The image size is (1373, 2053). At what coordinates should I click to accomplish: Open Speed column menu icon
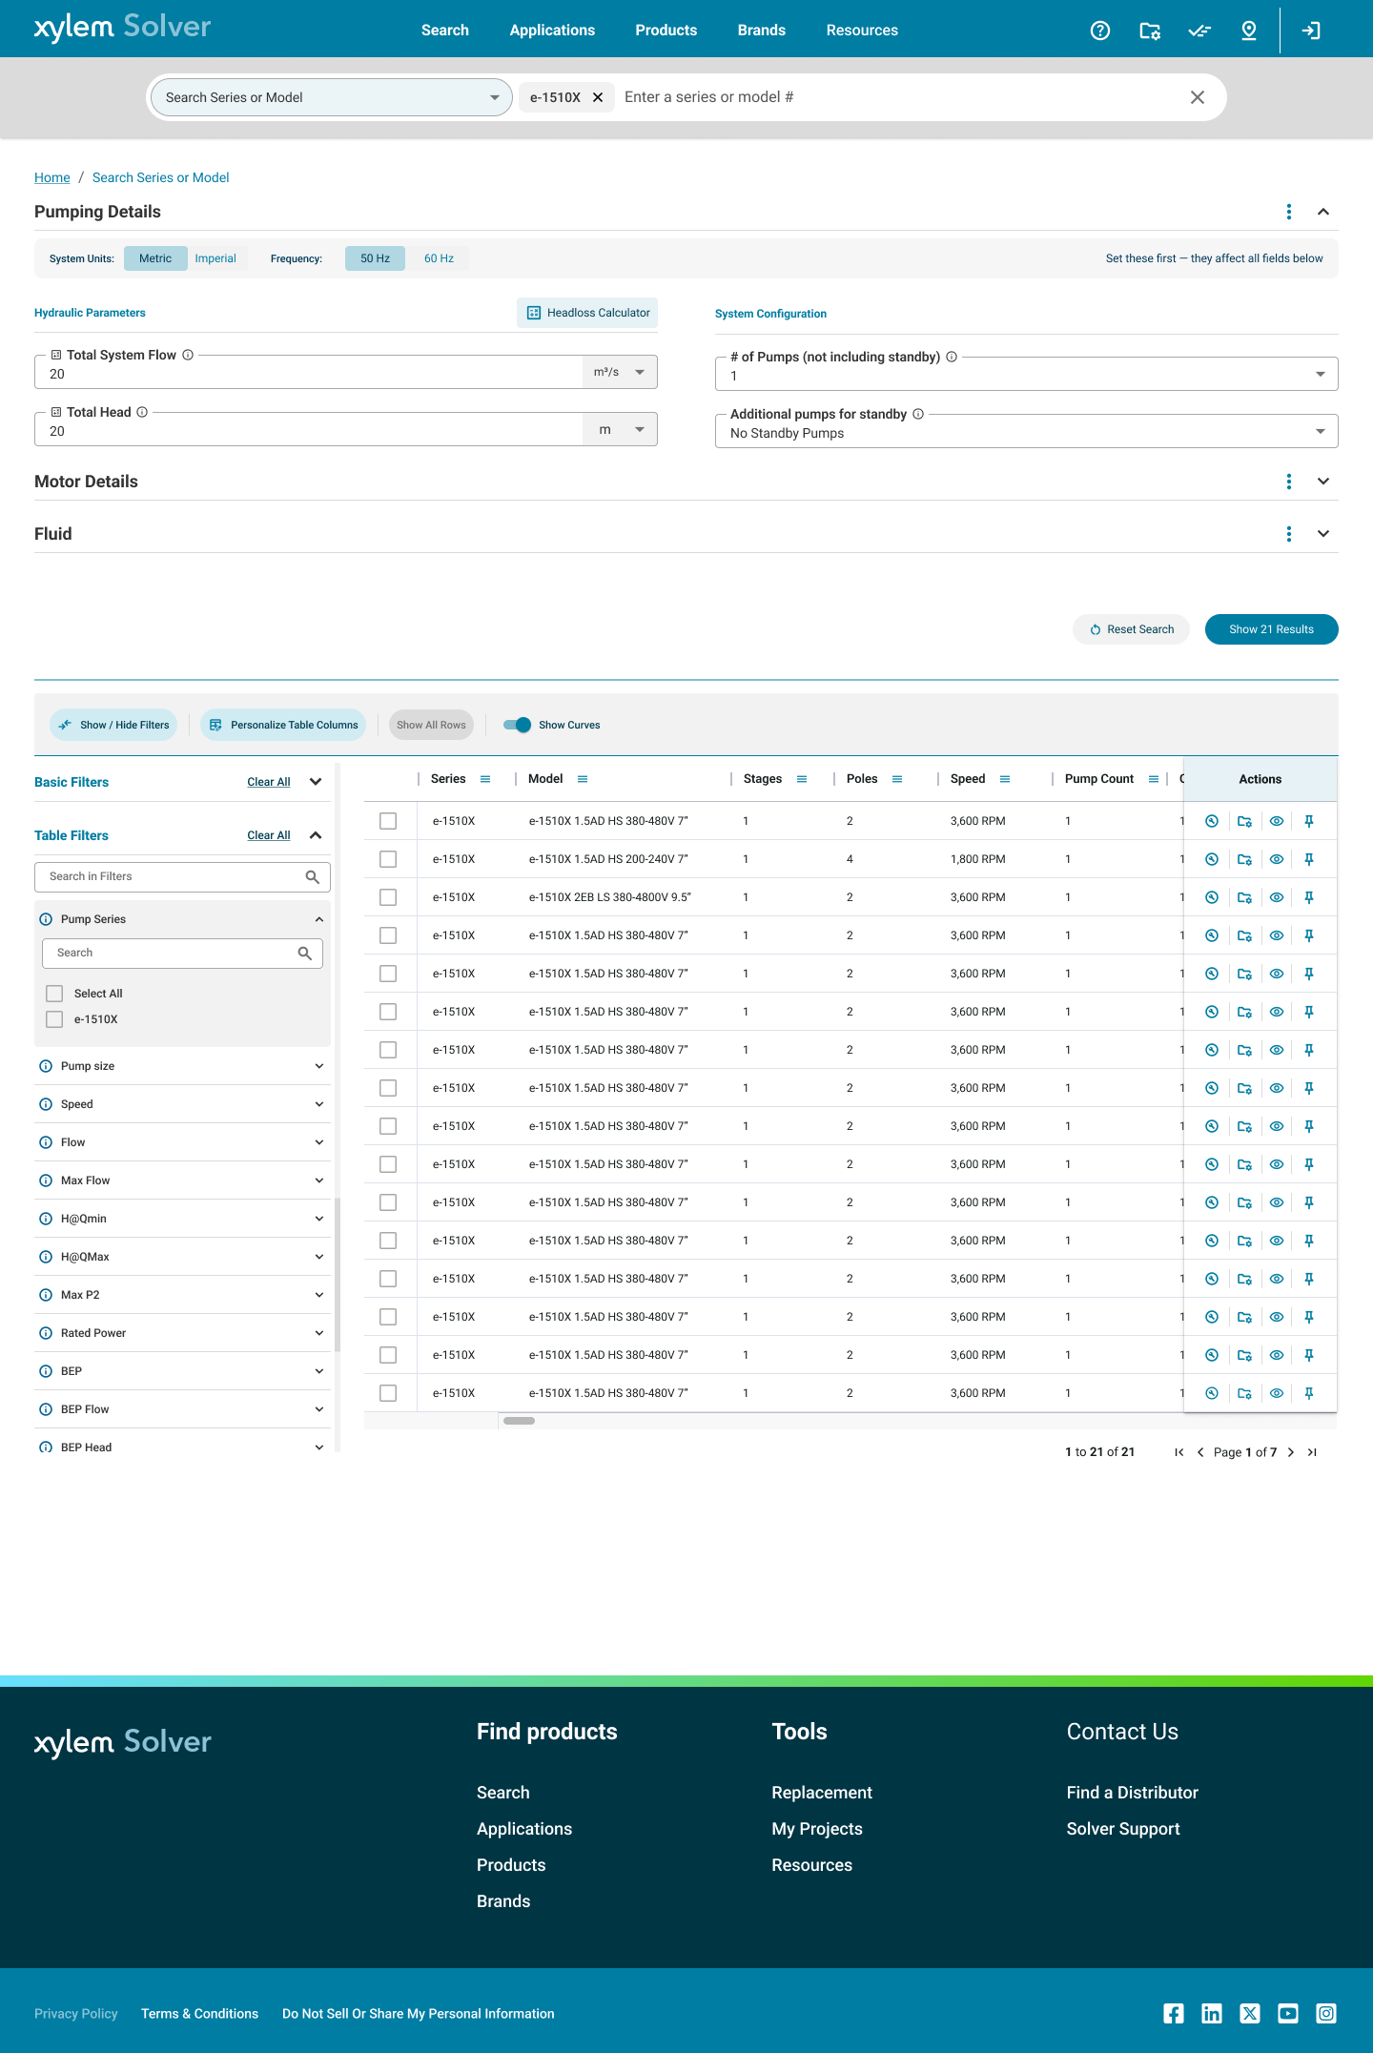pyautogui.click(x=1005, y=779)
